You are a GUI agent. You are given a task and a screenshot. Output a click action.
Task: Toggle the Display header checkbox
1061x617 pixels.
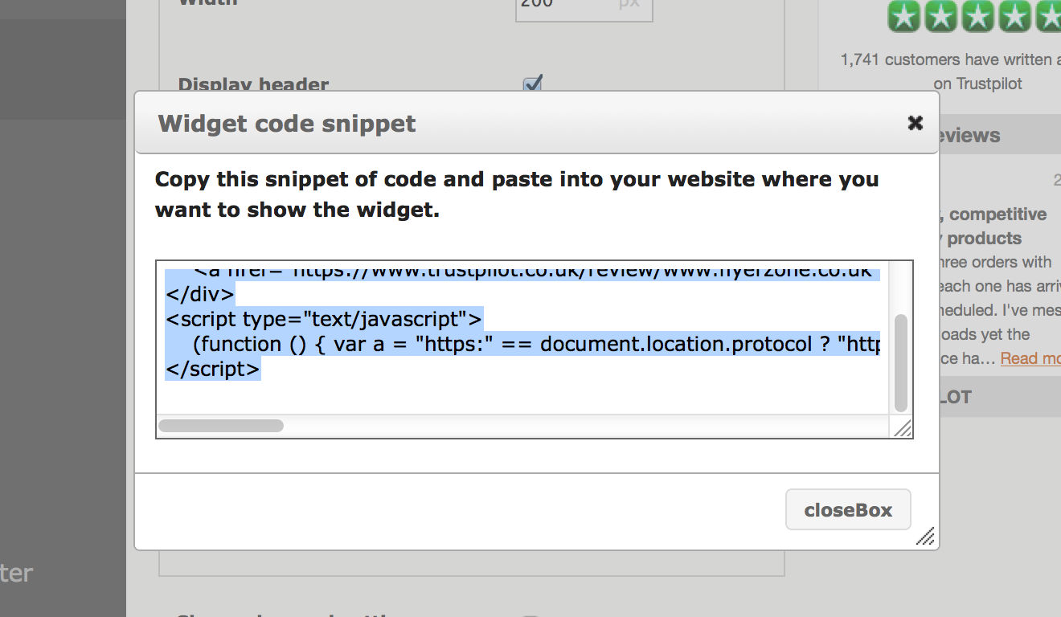pyautogui.click(x=532, y=84)
